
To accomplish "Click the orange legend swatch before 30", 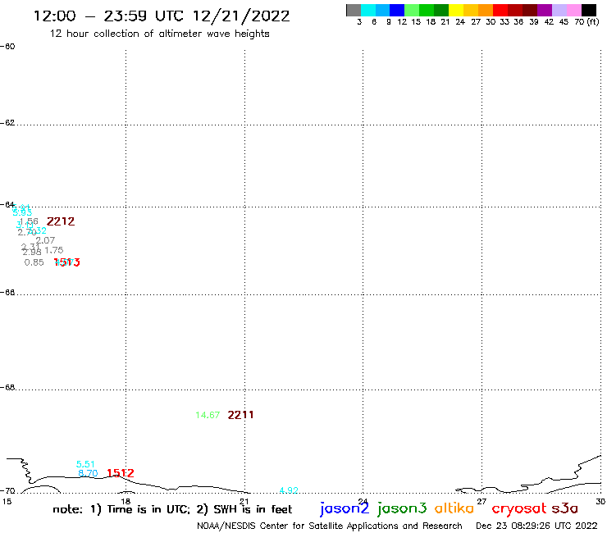I will [486, 10].
